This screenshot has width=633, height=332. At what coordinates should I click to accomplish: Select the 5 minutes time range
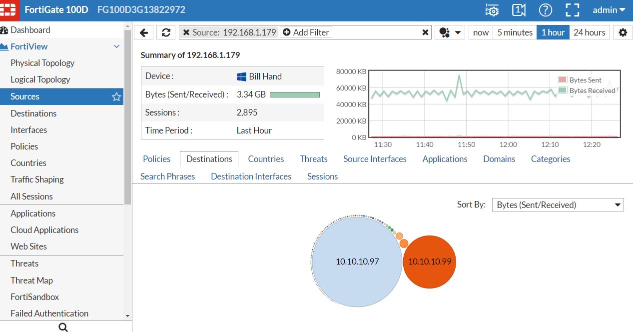[x=515, y=32]
